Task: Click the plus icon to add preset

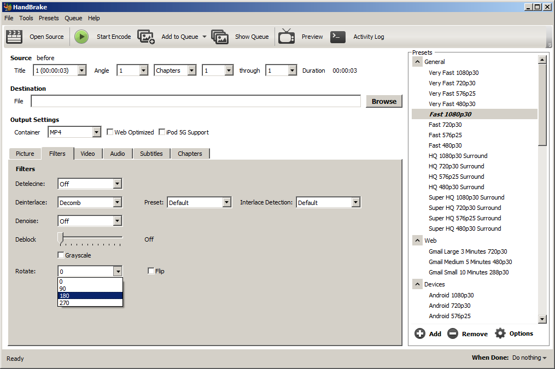Action: [420, 333]
